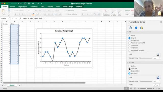
Task: Open the Chart Design tab
Action: [x=68, y=7]
